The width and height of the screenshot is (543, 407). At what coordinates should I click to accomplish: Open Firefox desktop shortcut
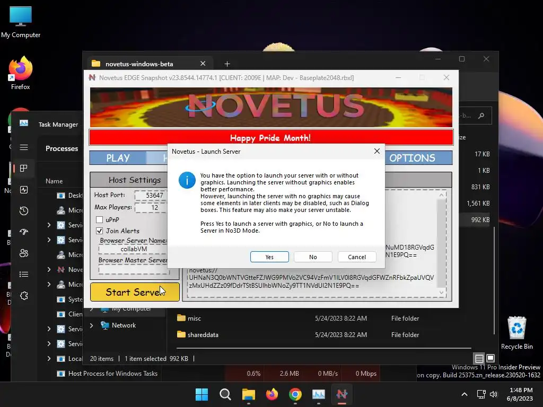[21, 73]
